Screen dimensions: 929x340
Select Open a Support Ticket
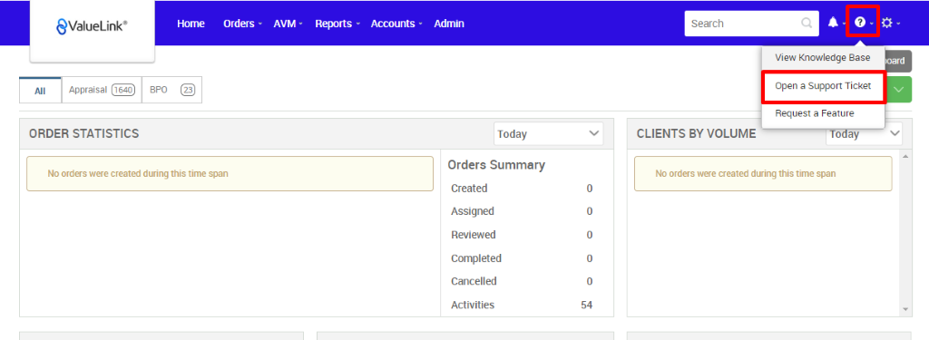[x=823, y=86]
